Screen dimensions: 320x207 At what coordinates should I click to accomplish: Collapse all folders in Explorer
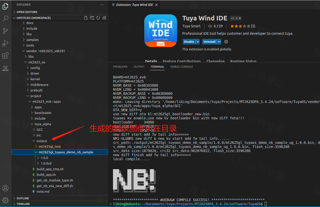[x=104, y=18]
